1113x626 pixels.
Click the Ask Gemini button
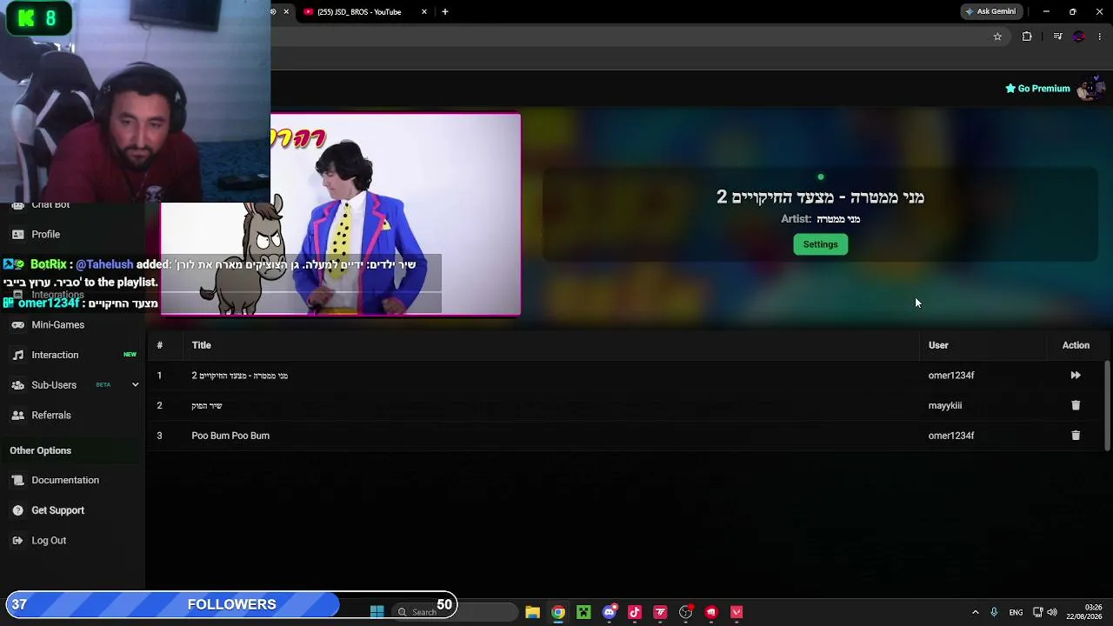point(990,12)
